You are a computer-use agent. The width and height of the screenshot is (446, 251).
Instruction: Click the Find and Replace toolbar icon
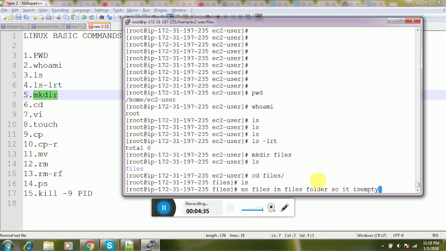pyautogui.click(x=109, y=17)
